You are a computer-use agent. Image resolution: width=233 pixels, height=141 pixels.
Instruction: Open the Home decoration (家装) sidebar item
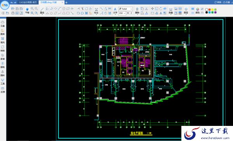coord(3,57)
